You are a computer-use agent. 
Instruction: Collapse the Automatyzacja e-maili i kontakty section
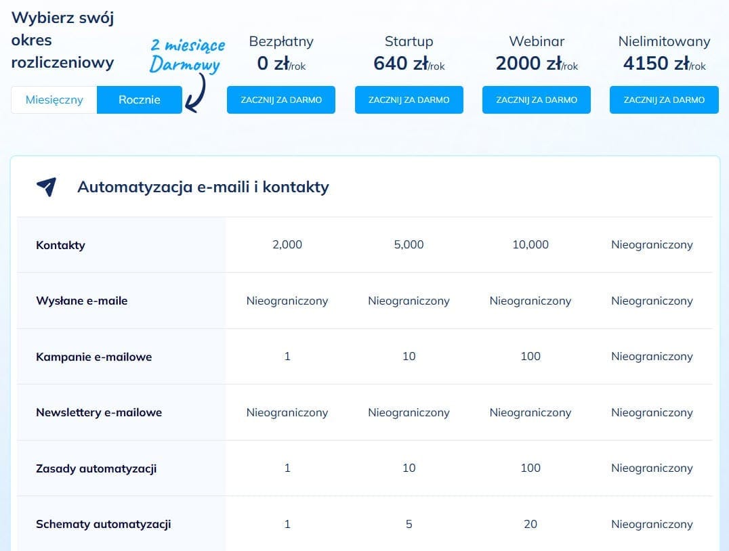tap(203, 188)
